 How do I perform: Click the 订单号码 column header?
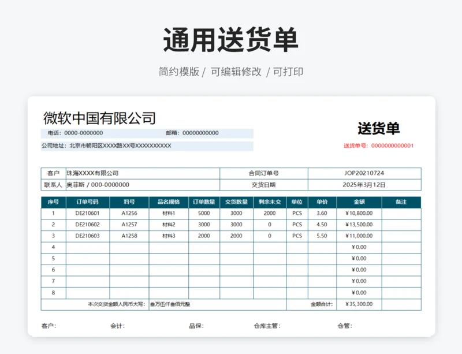coord(88,202)
